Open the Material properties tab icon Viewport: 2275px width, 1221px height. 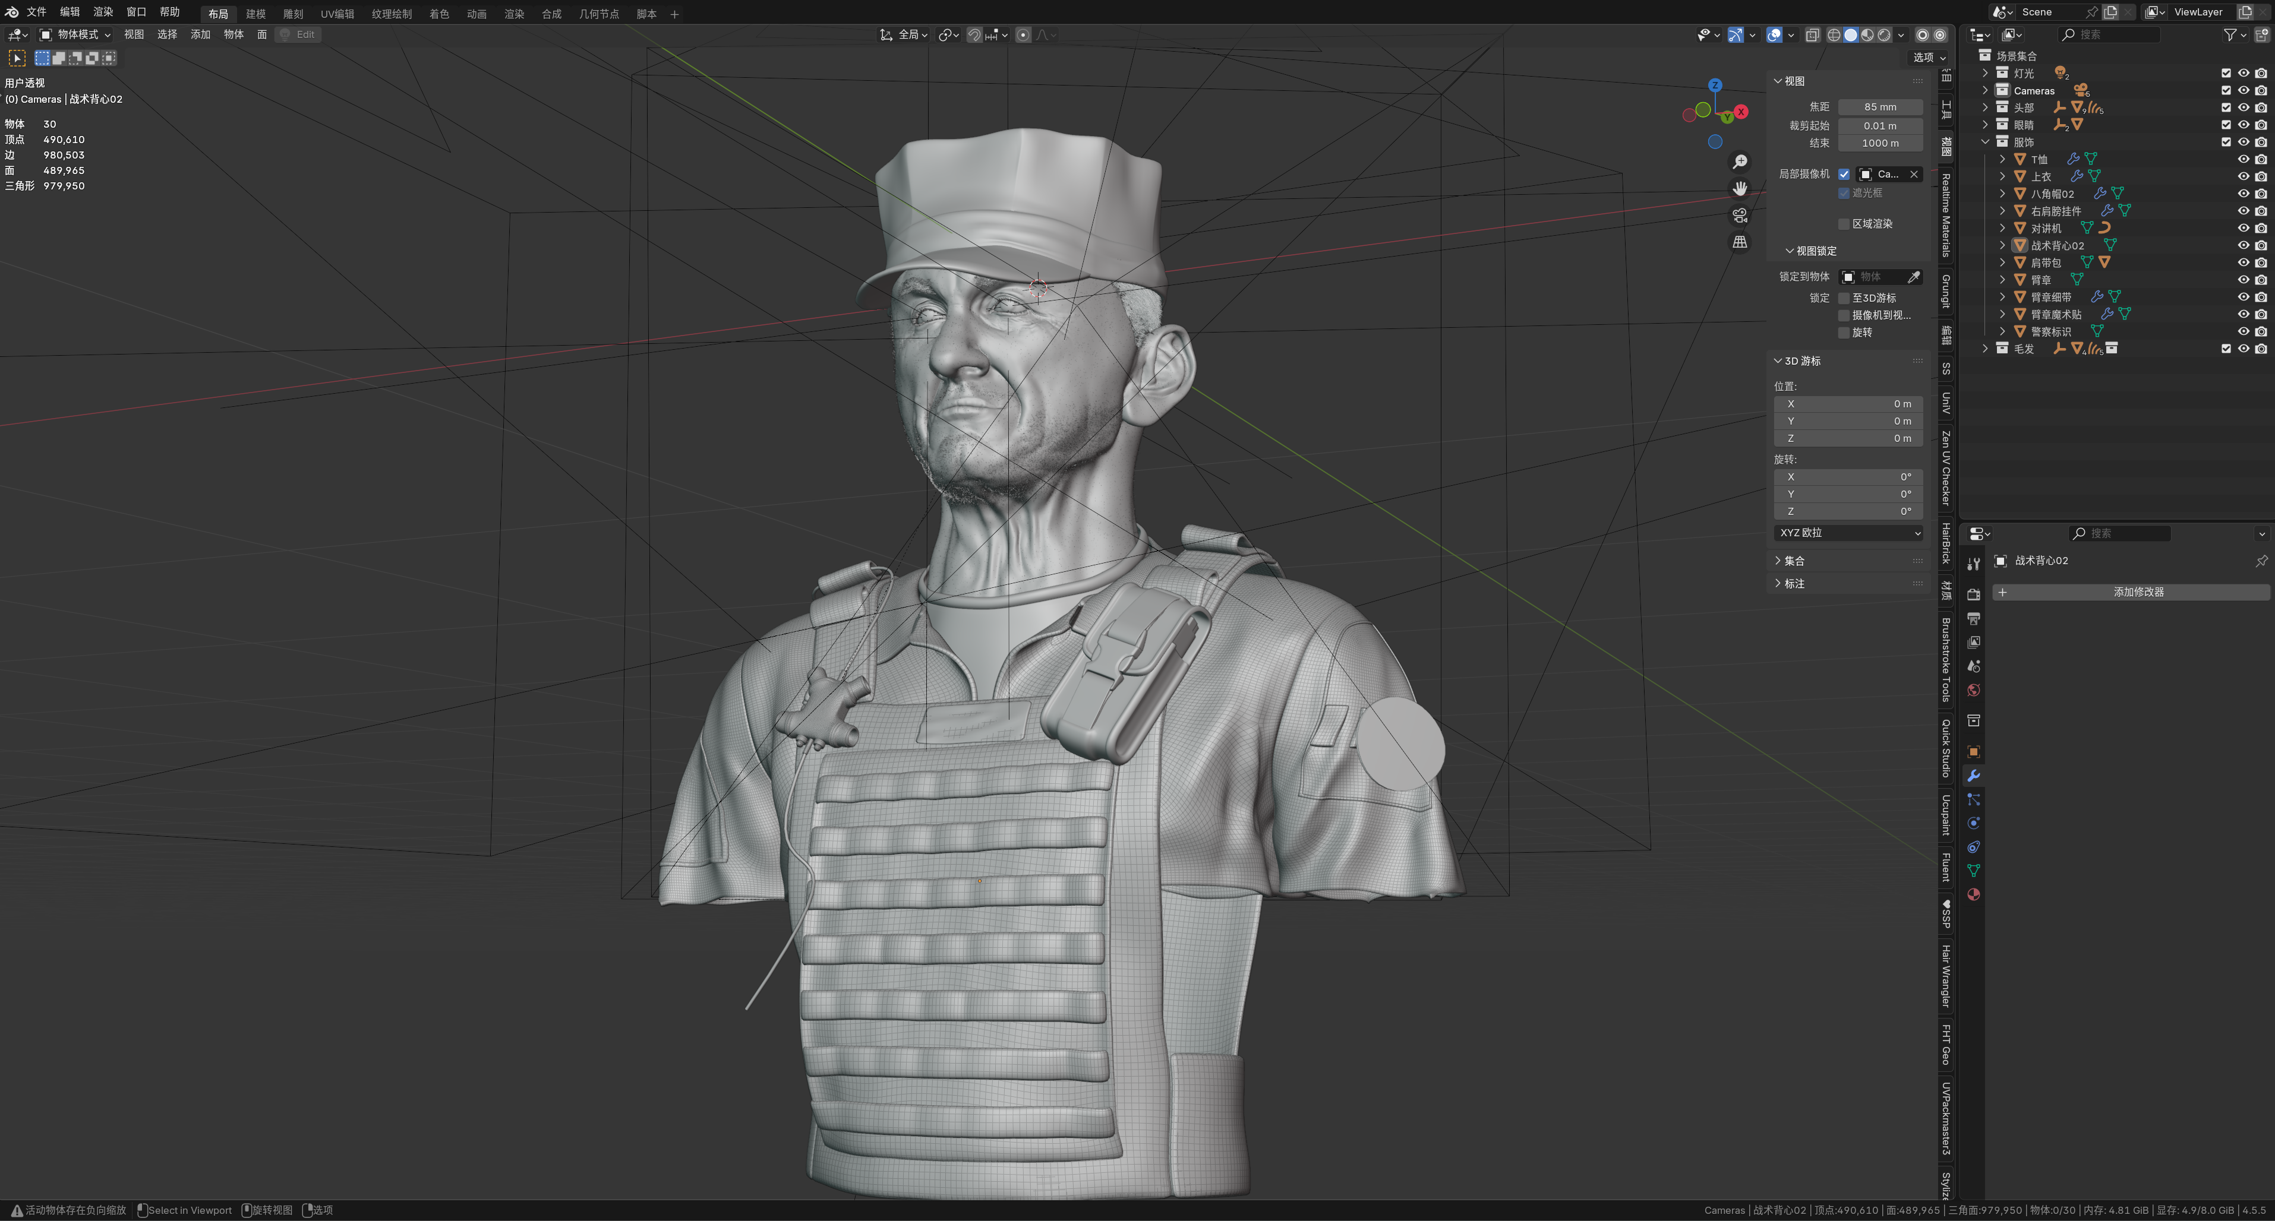click(1973, 894)
